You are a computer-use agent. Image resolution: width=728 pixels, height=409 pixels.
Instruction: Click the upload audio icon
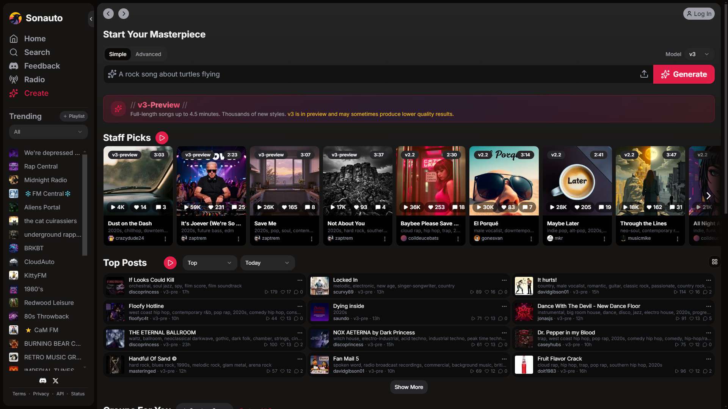tap(644, 74)
